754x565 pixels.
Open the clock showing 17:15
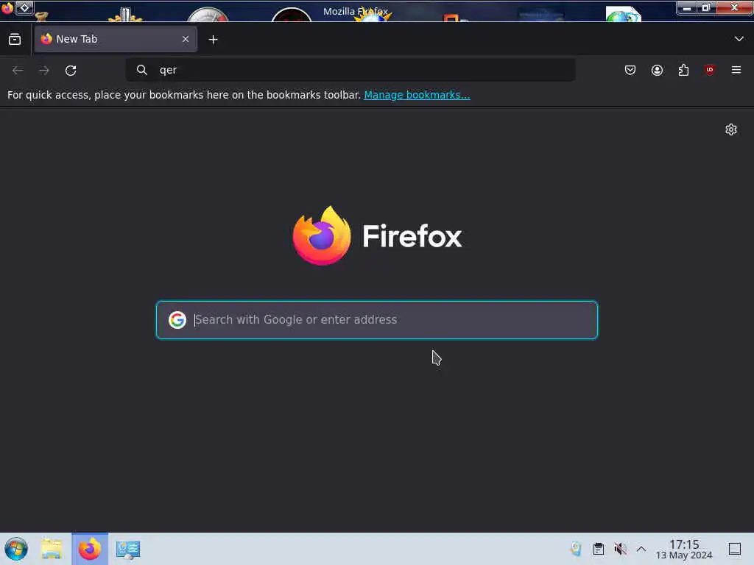coord(684,549)
